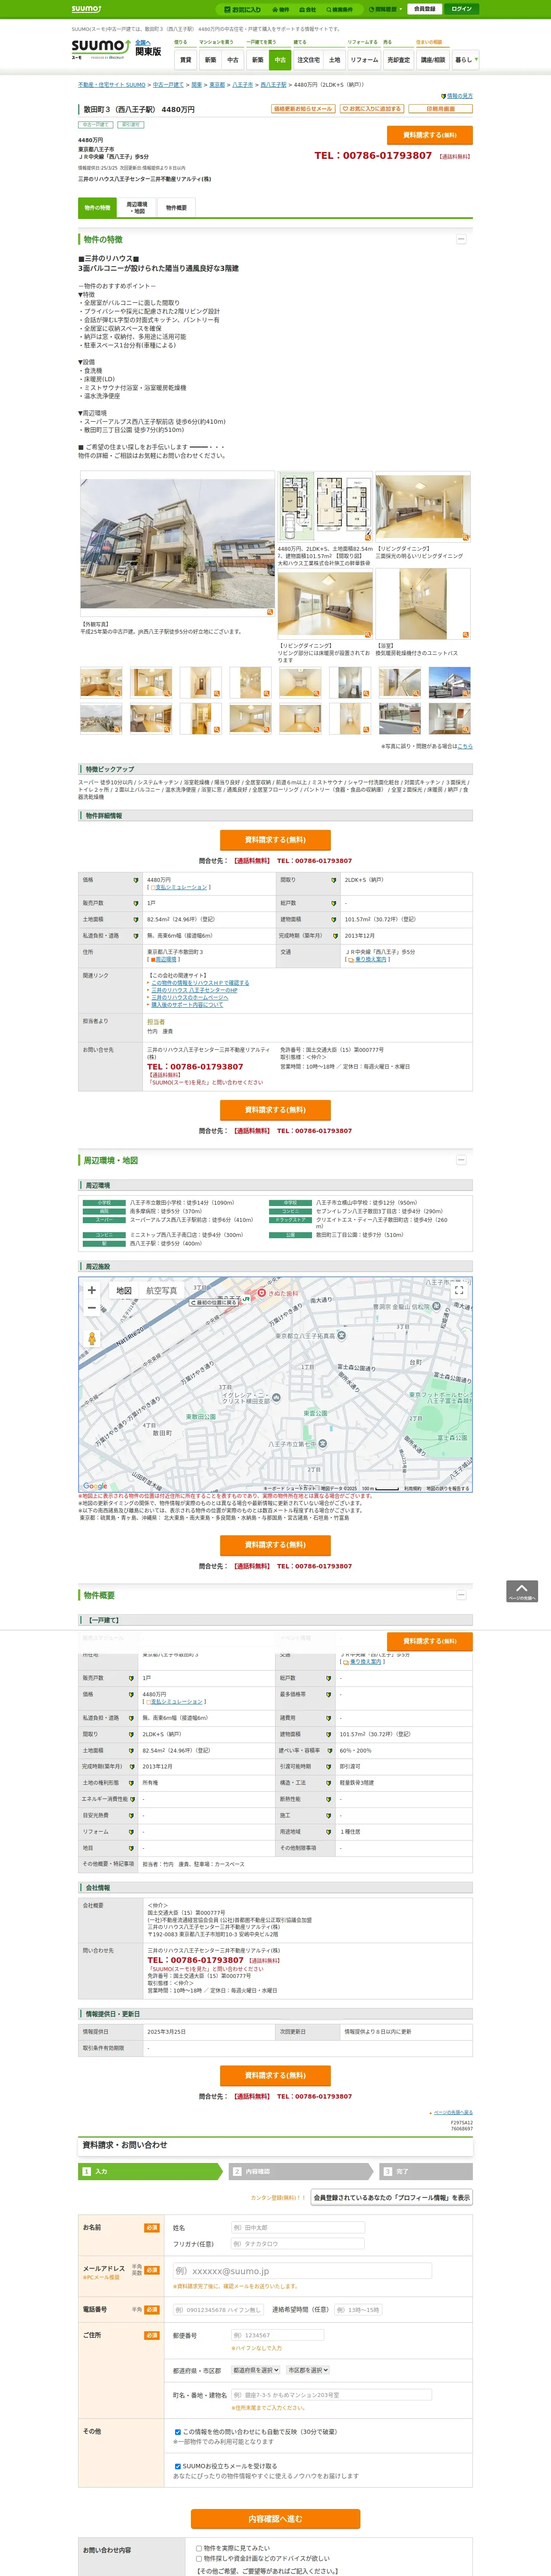551x2576 pixels.
Task: Check 物件探しや資金計画のアドバイス option
Action: pos(199,2558)
